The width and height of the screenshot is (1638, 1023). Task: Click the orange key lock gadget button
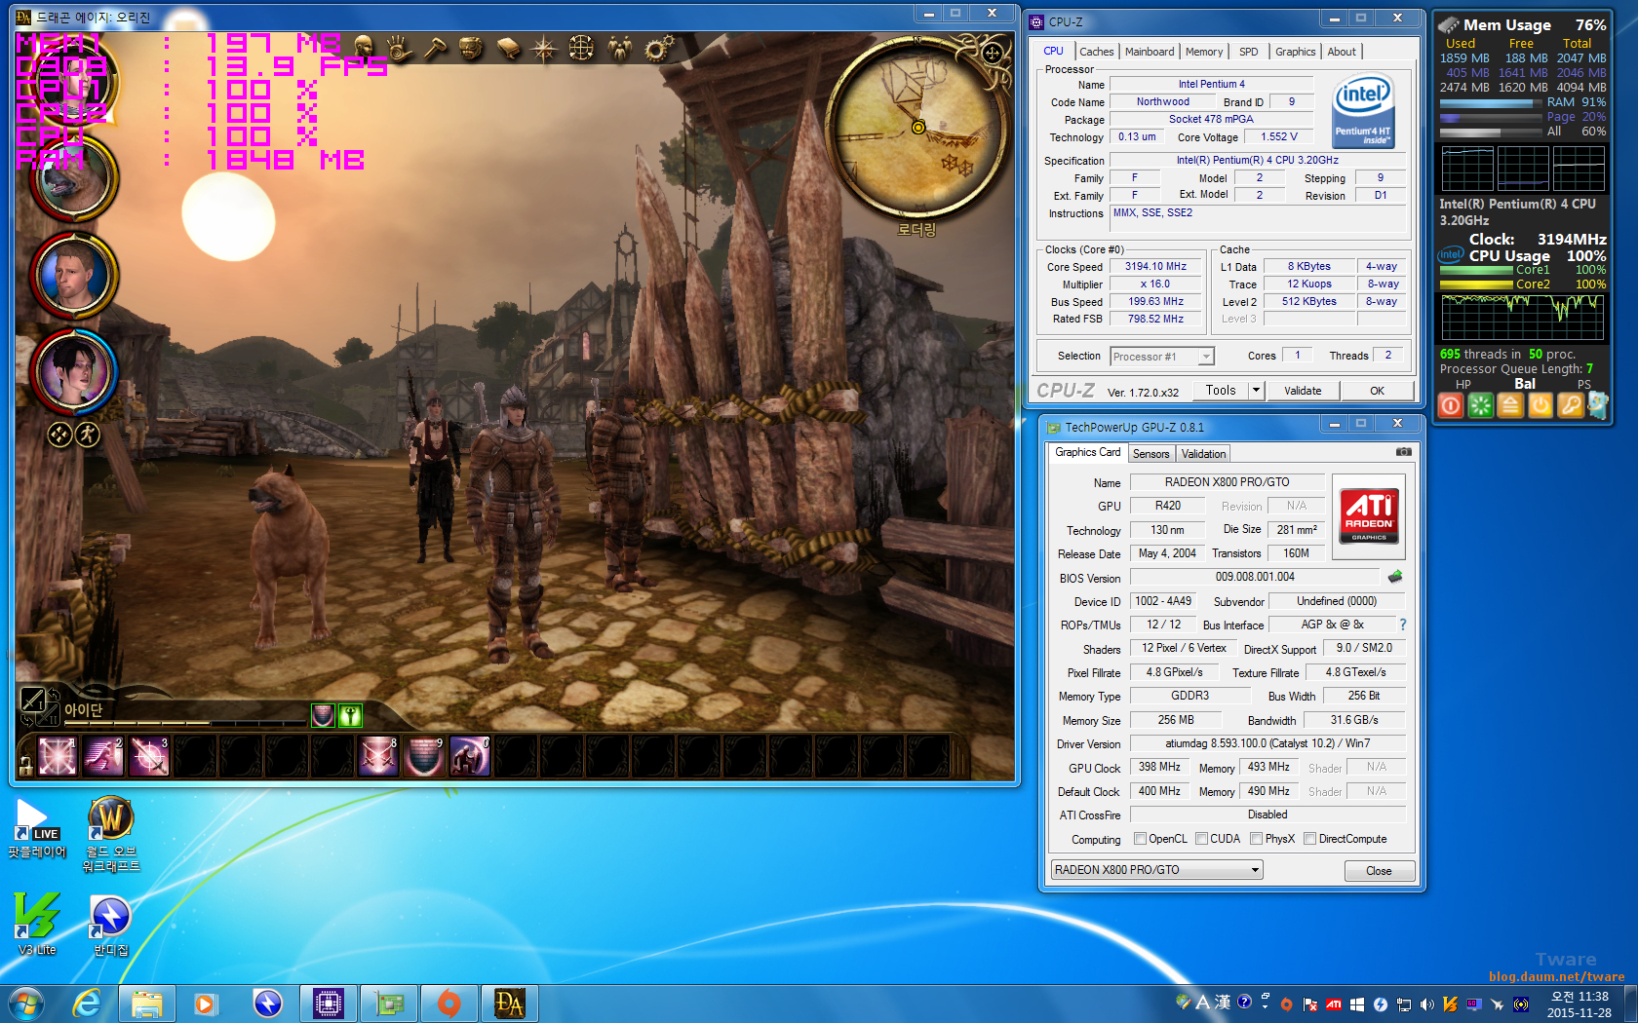[x=1570, y=405]
